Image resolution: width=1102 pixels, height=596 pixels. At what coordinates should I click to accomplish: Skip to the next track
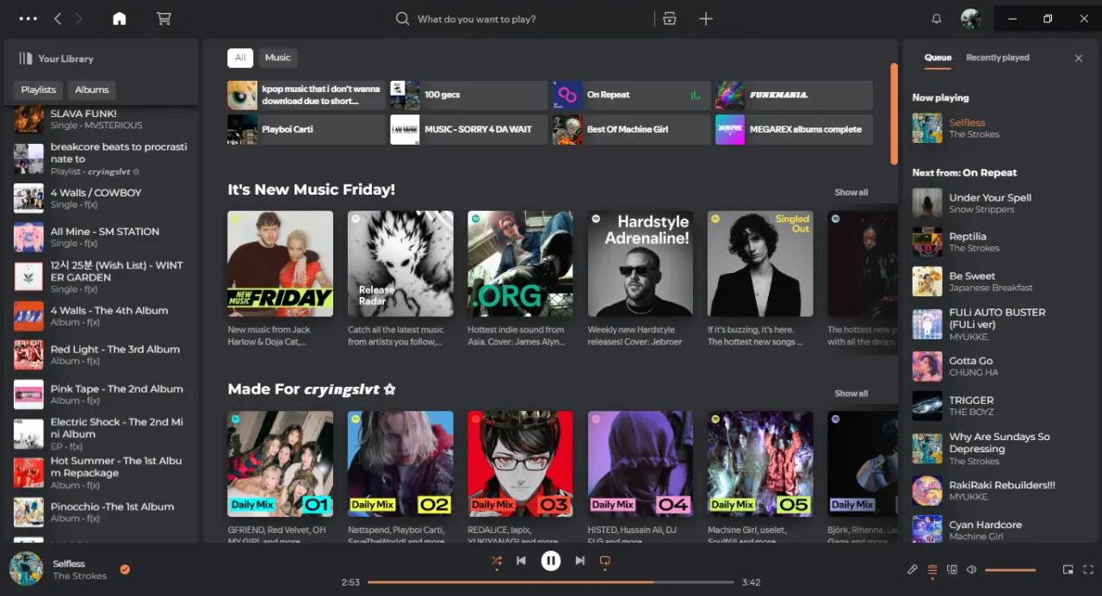[580, 561]
